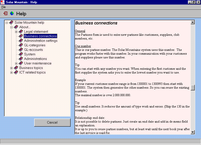The width and height of the screenshot is (201, 145).
Task: Click the book icon beside Business connections
Action: tap(21, 36)
